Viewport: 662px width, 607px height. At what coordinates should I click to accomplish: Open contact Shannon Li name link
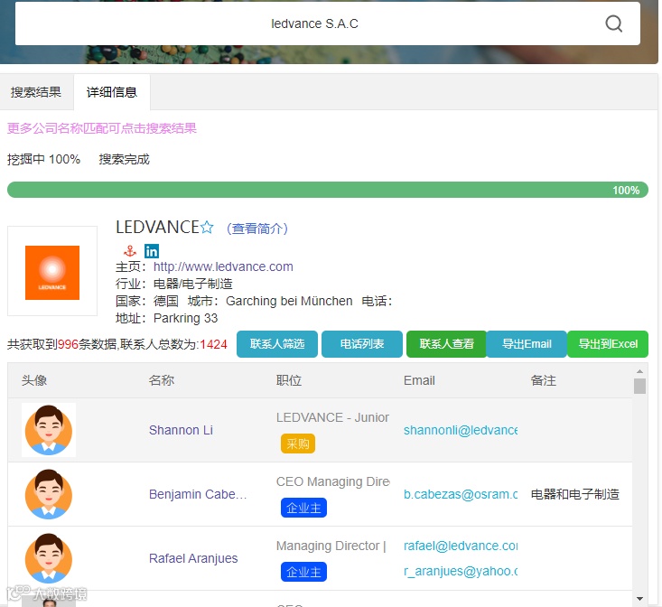coord(181,430)
